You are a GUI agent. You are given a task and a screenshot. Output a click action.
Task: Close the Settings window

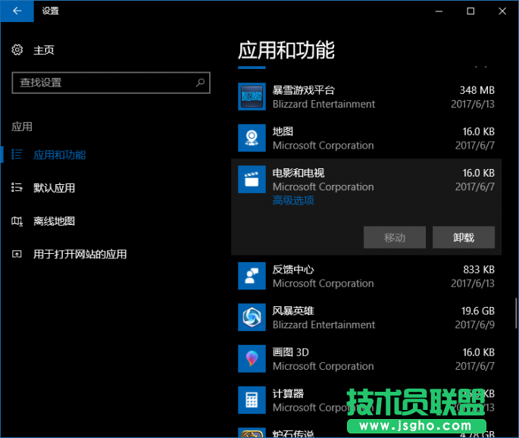502,11
